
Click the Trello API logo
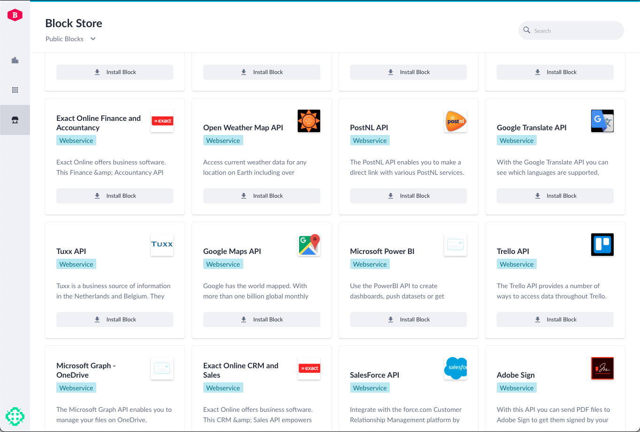602,244
